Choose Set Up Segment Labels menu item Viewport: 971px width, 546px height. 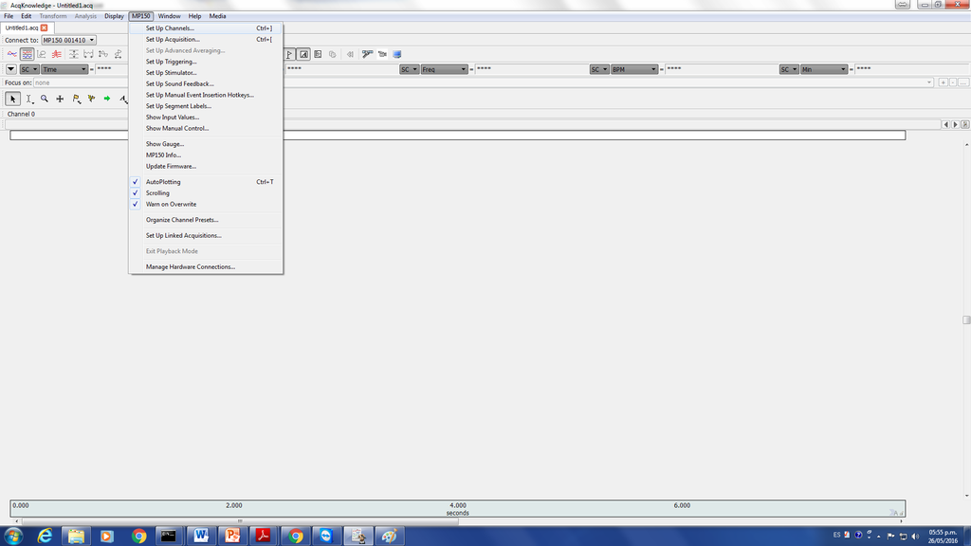click(x=206, y=106)
